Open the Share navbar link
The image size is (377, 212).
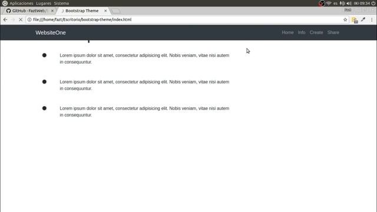(333, 32)
